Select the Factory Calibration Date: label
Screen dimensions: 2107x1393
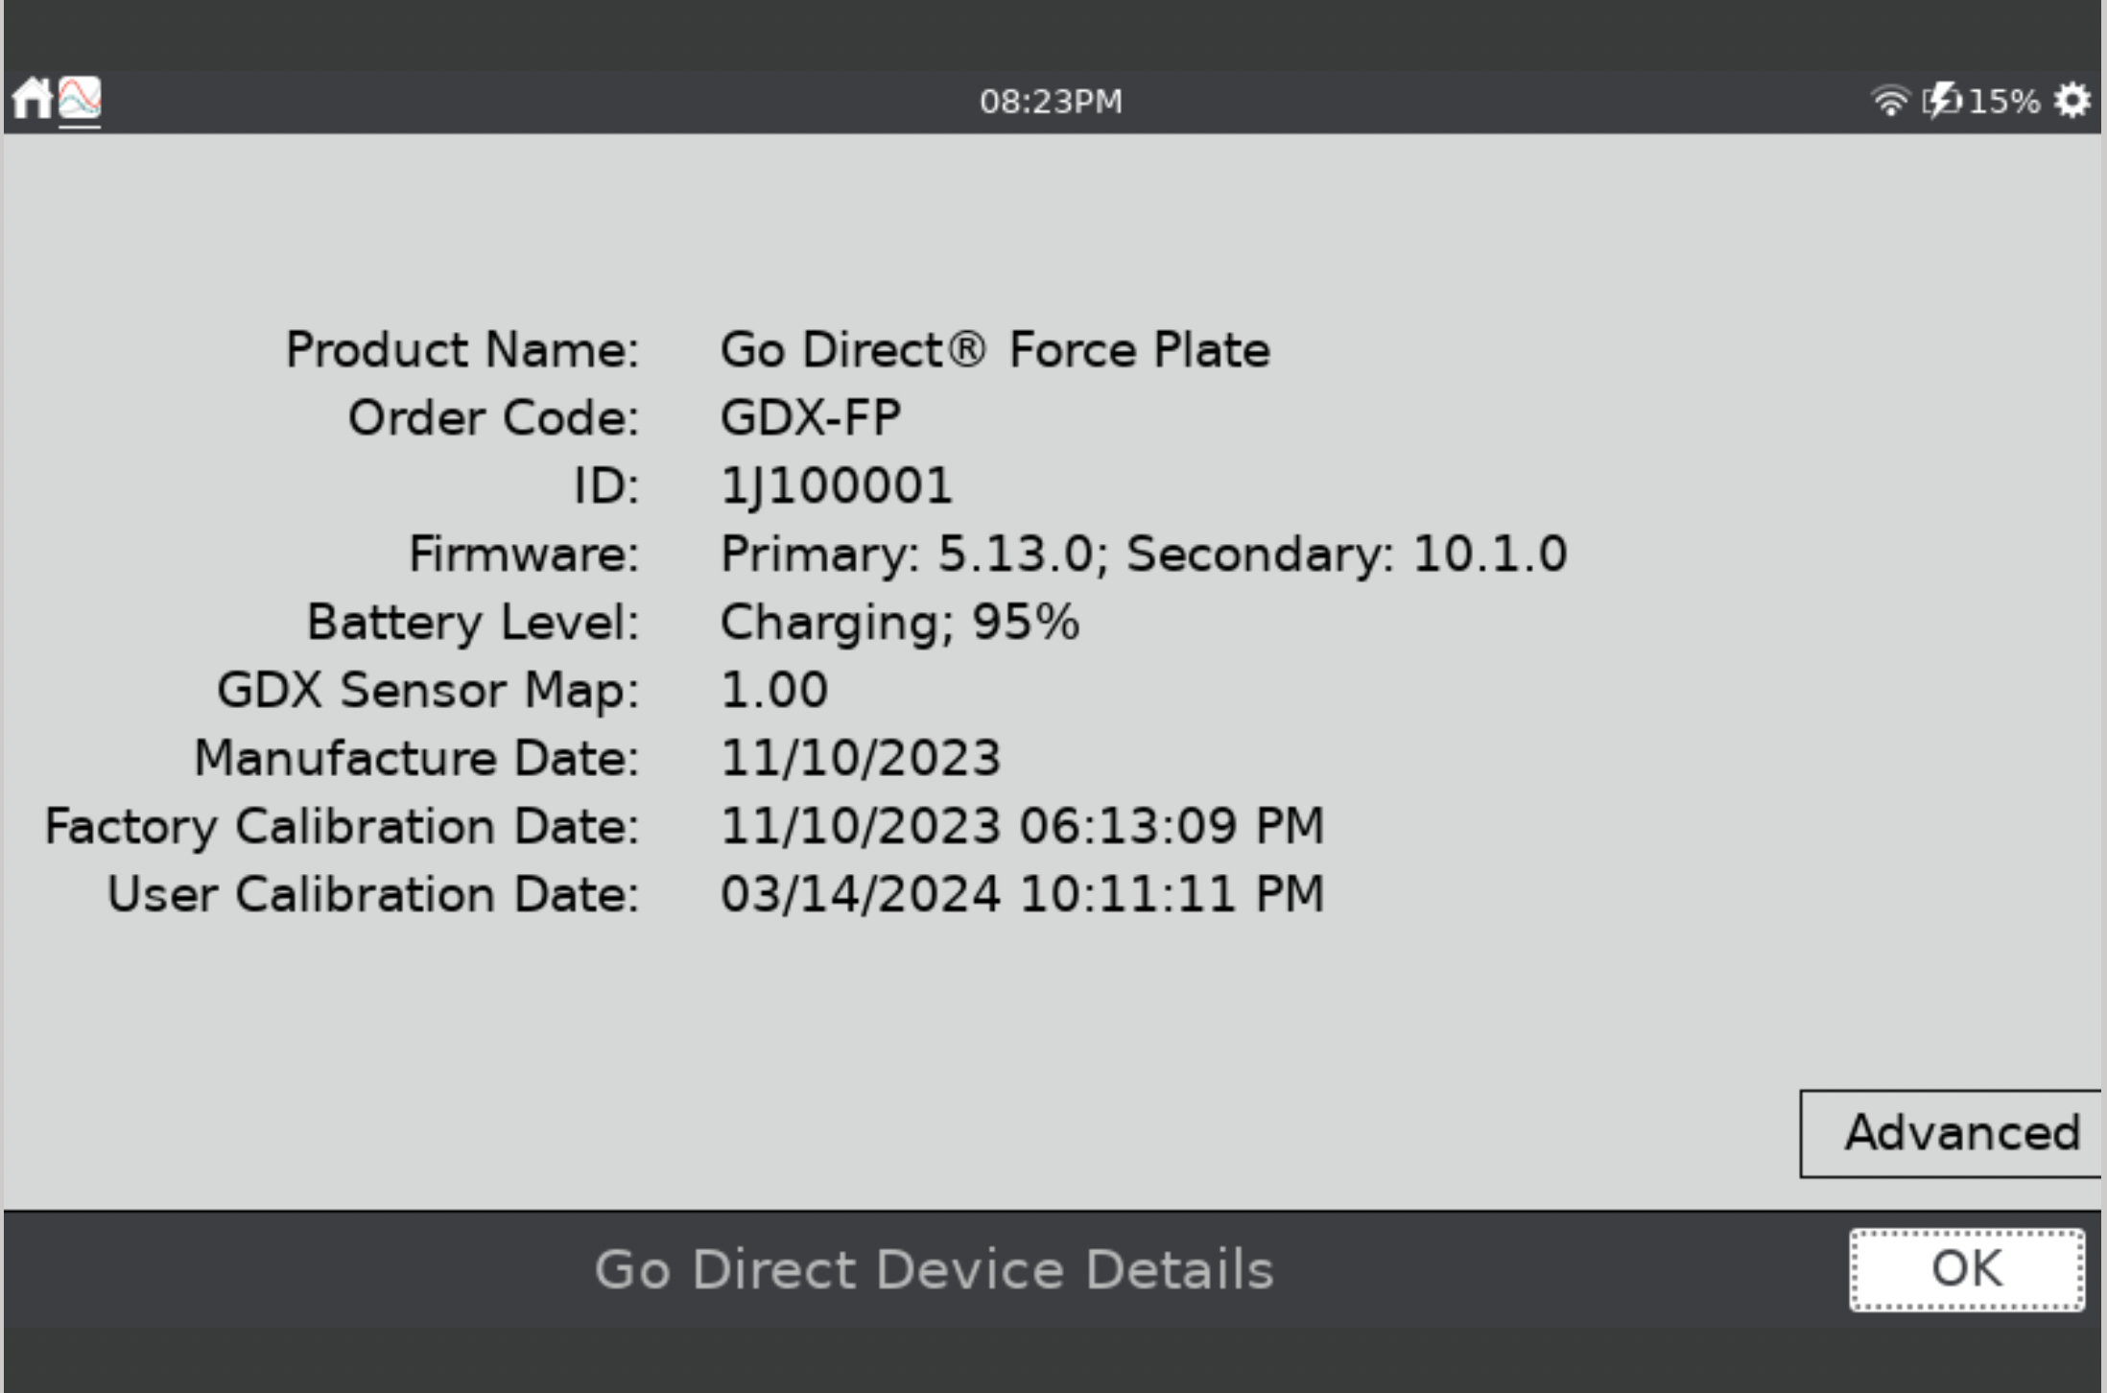342,827
